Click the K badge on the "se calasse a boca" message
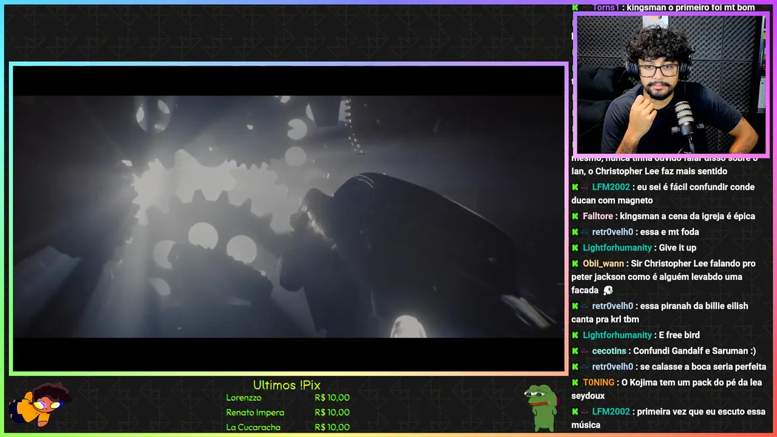 click(575, 367)
